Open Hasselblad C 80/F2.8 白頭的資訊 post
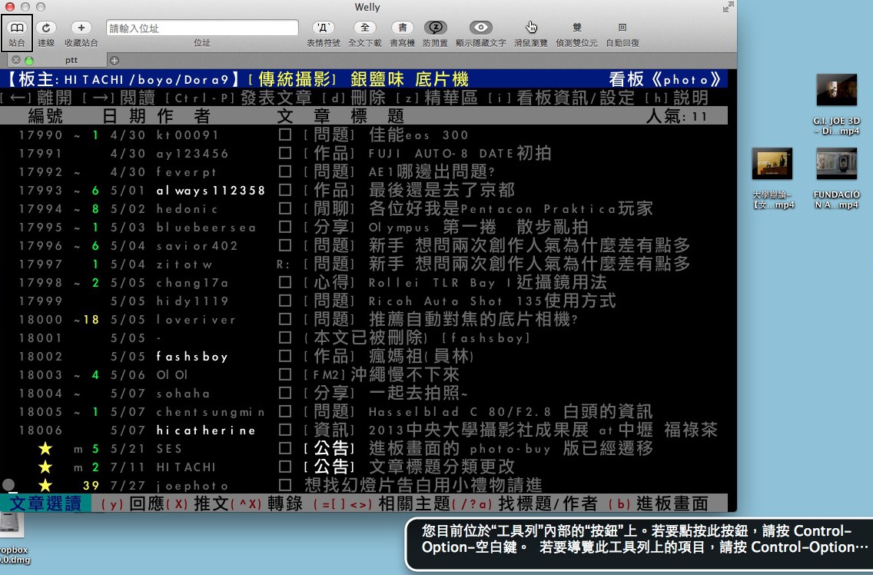873x575 pixels. click(x=510, y=411)
